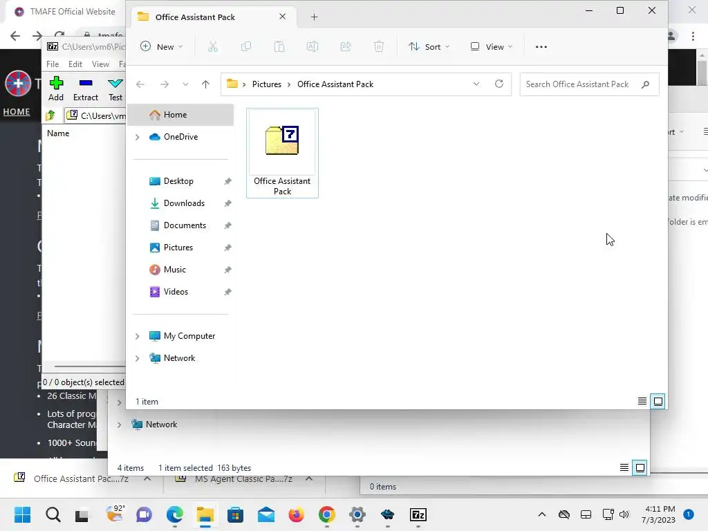This screenshot has height=531, width=708.
Task: Switch to details view in front Explorer
Action: click(x=642, y=401)
